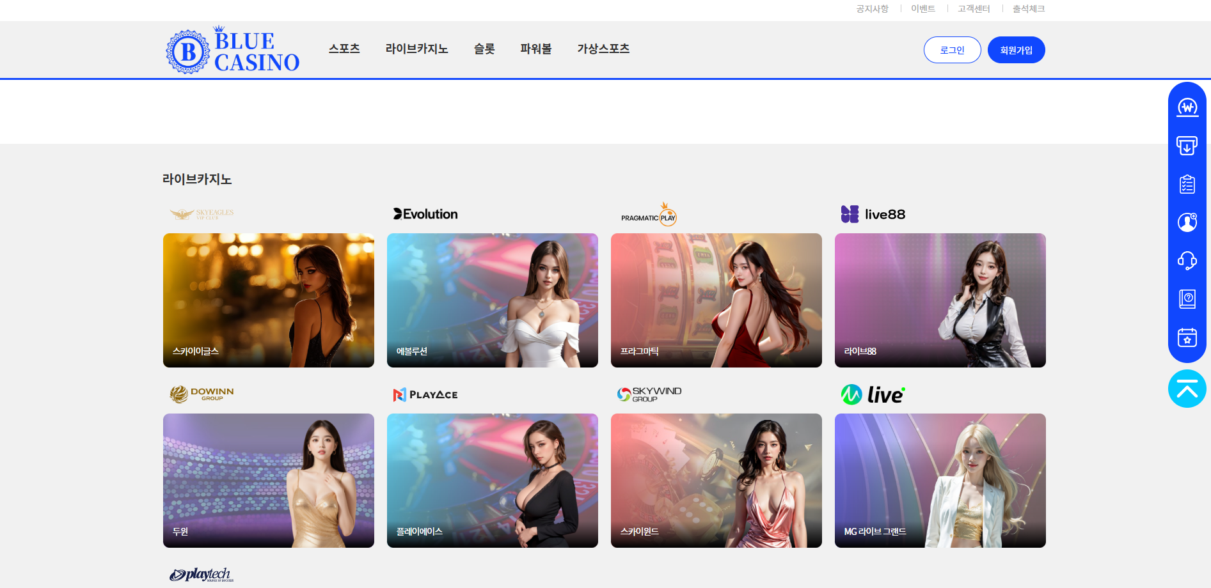
Task: Click the withdrawal download-arrow sidebar icon
Action: coord(1187,146)
